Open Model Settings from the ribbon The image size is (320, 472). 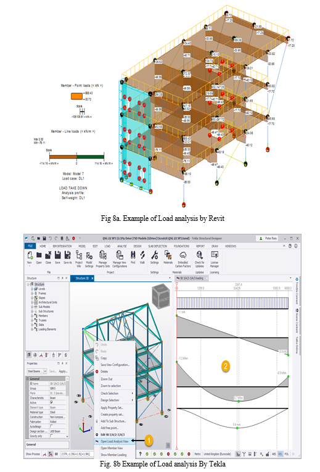tap(89, 259)
